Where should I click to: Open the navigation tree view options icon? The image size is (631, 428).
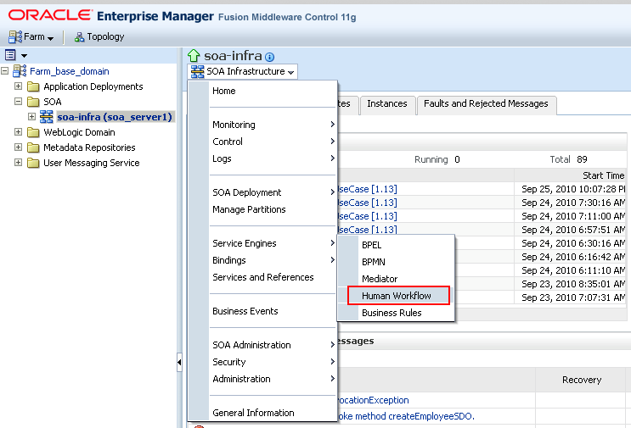(10, 54)
